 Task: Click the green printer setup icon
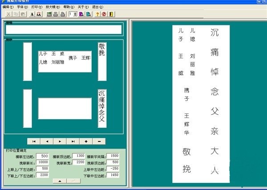coord(49,14)
